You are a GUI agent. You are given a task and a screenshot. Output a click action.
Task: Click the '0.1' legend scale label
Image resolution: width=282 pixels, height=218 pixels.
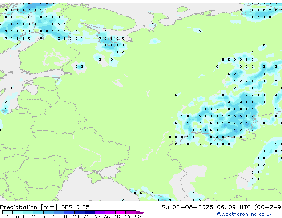(5, 216)
